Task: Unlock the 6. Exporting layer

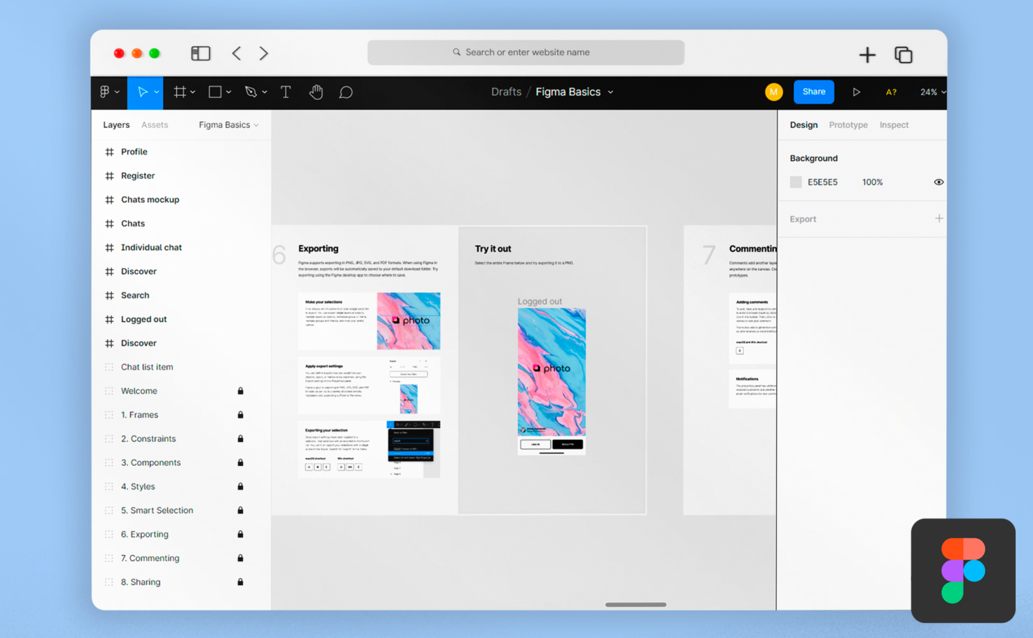Action: click(240, 534)
